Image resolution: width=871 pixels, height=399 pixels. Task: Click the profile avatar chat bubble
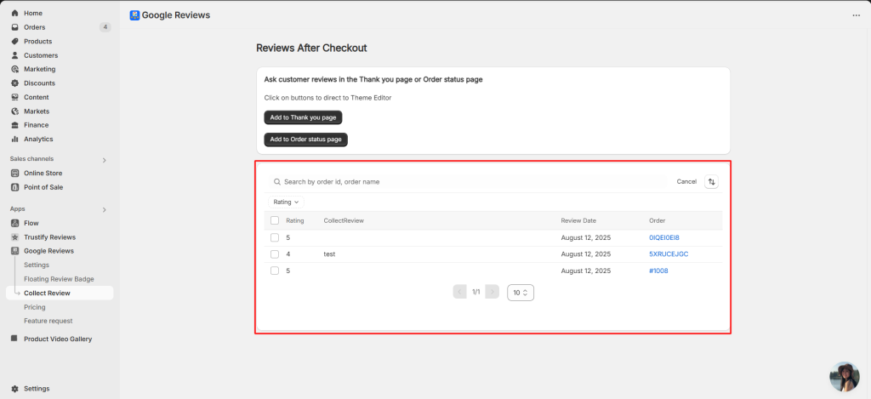click(x=845, y=377)
